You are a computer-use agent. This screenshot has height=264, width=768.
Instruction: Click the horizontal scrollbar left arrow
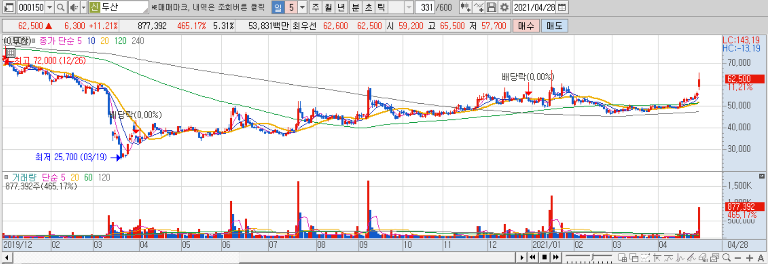point(6,258)
